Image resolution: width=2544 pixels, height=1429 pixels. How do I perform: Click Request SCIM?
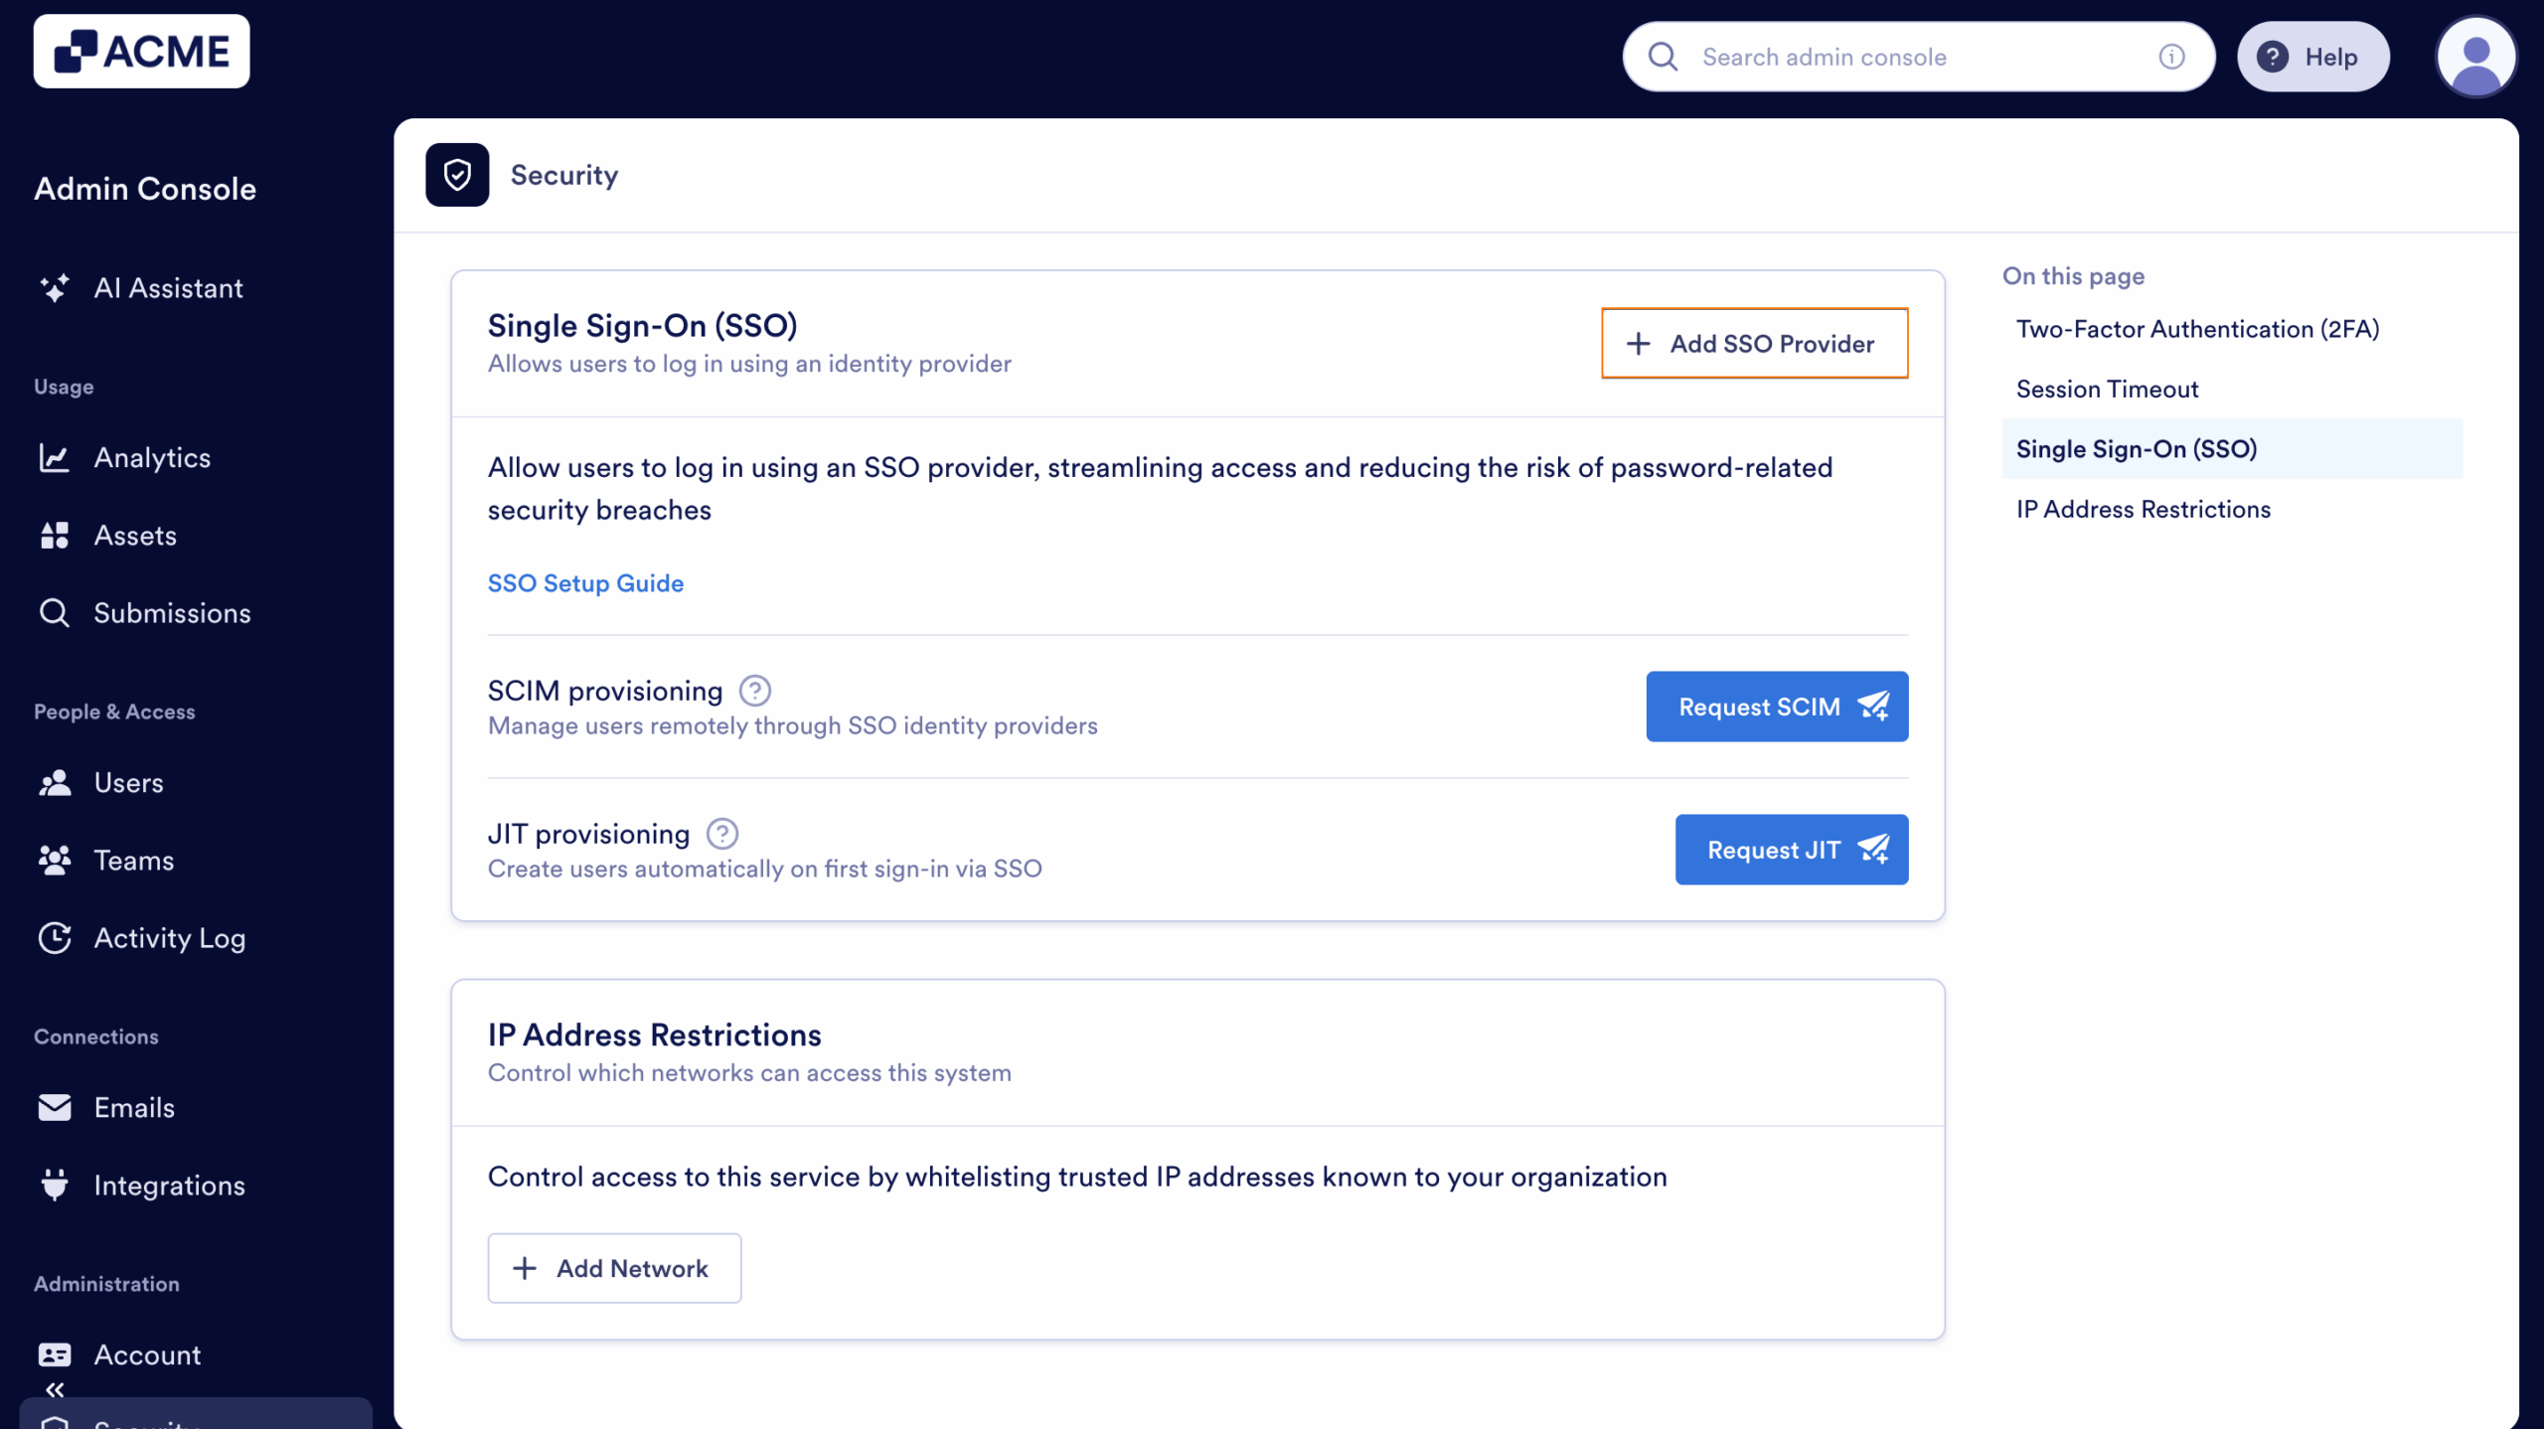(1777, 707)
